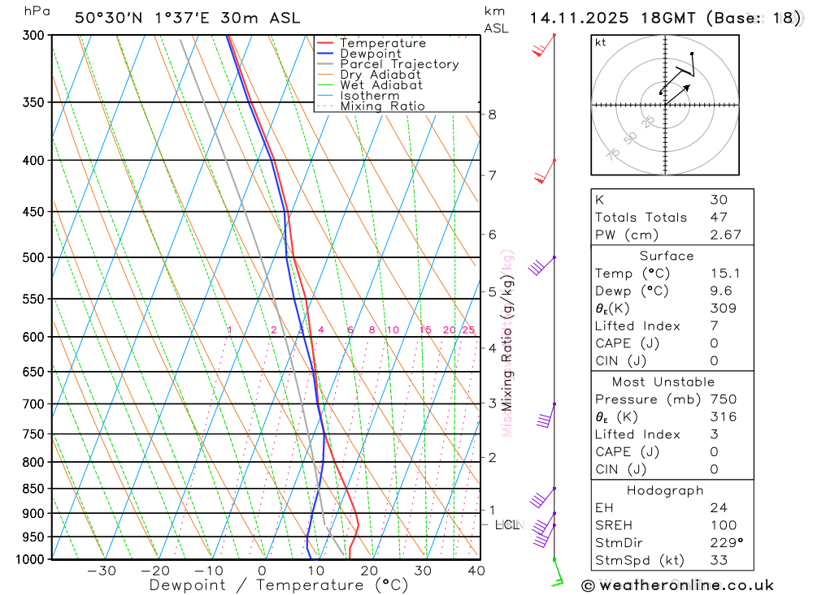Click the 40 temperature axis label
Viewport: 813px width, 595px height.
point(476,571)
